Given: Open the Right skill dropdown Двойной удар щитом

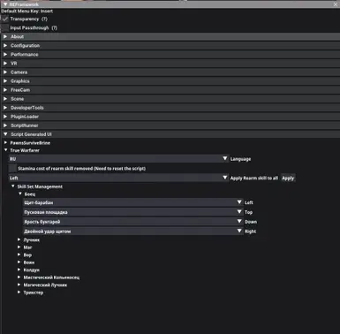Looking at the screenshot, I should tap(133, 232).
